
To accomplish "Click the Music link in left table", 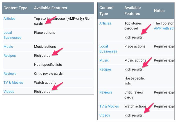I will pos(8,46).
